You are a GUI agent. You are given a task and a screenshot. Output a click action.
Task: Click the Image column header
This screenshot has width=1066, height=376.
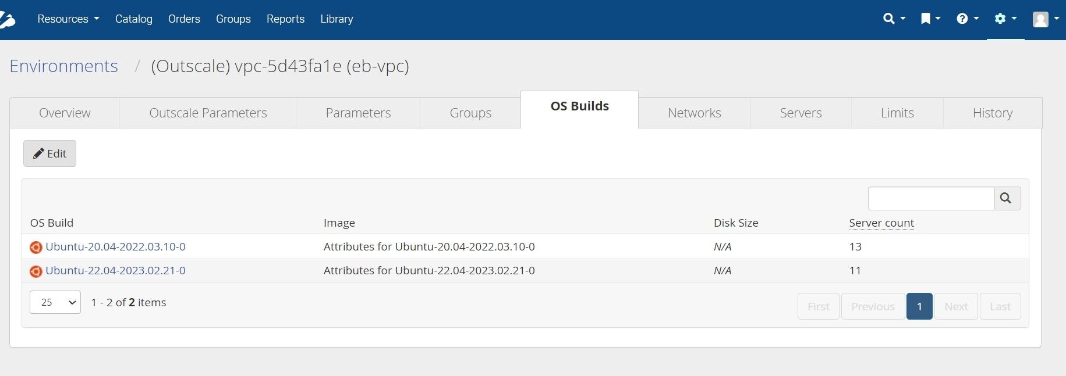[339, 223]
